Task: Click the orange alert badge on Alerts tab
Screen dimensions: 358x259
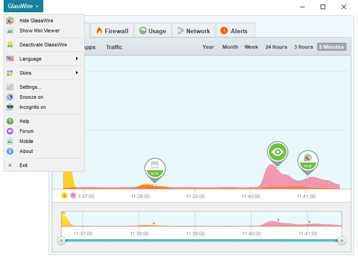Action: coord(224,30)
